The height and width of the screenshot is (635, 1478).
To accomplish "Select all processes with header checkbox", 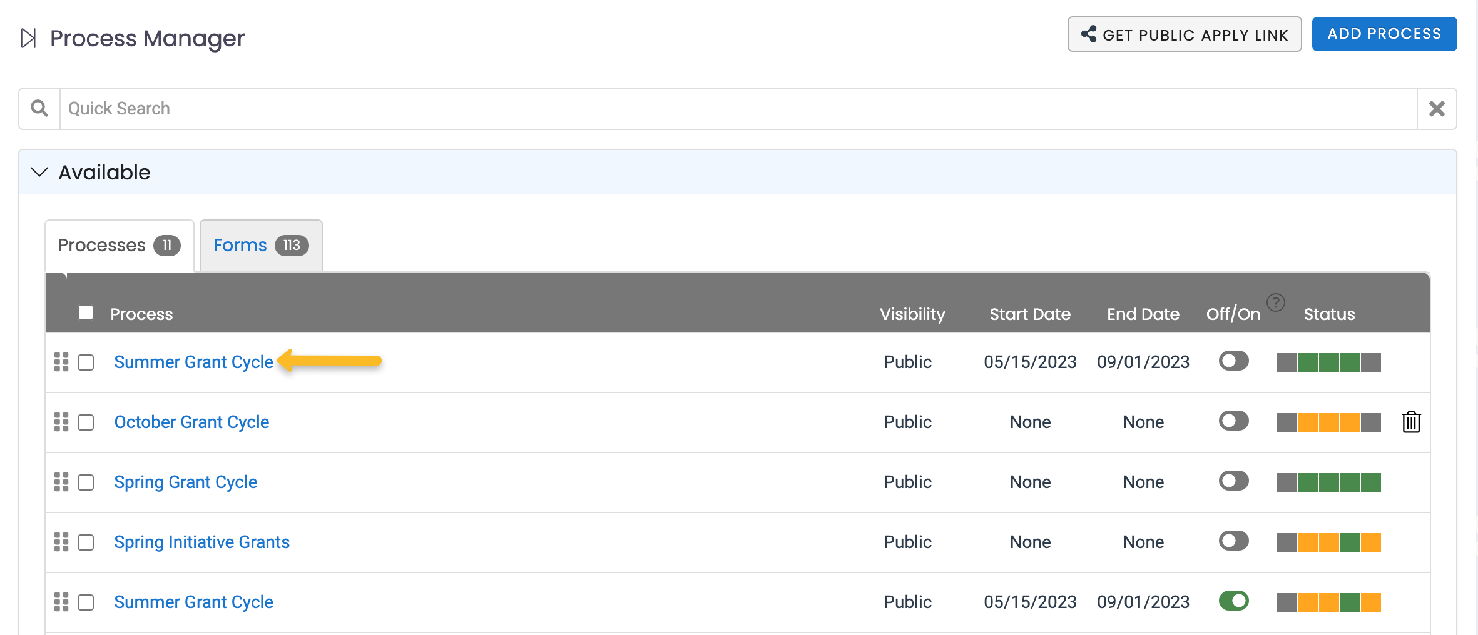I will point(86,313).
